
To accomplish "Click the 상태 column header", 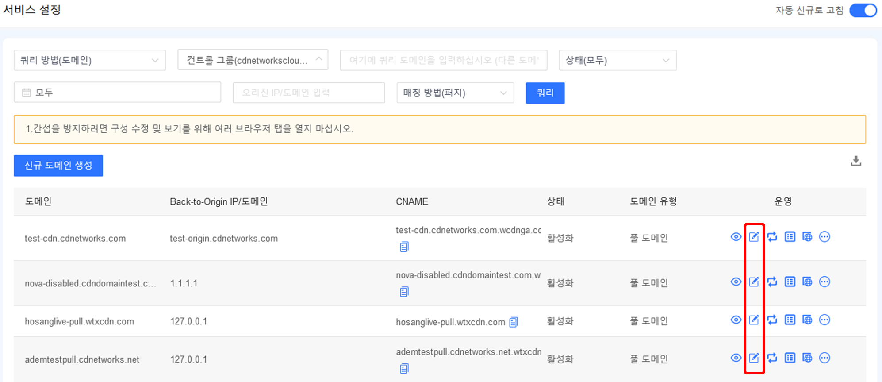I will click(x=556, y=201).
